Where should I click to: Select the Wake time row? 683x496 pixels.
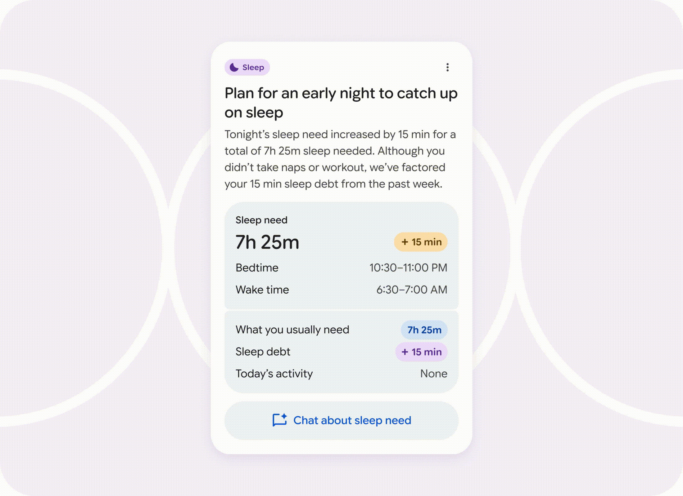coord(341,289)
